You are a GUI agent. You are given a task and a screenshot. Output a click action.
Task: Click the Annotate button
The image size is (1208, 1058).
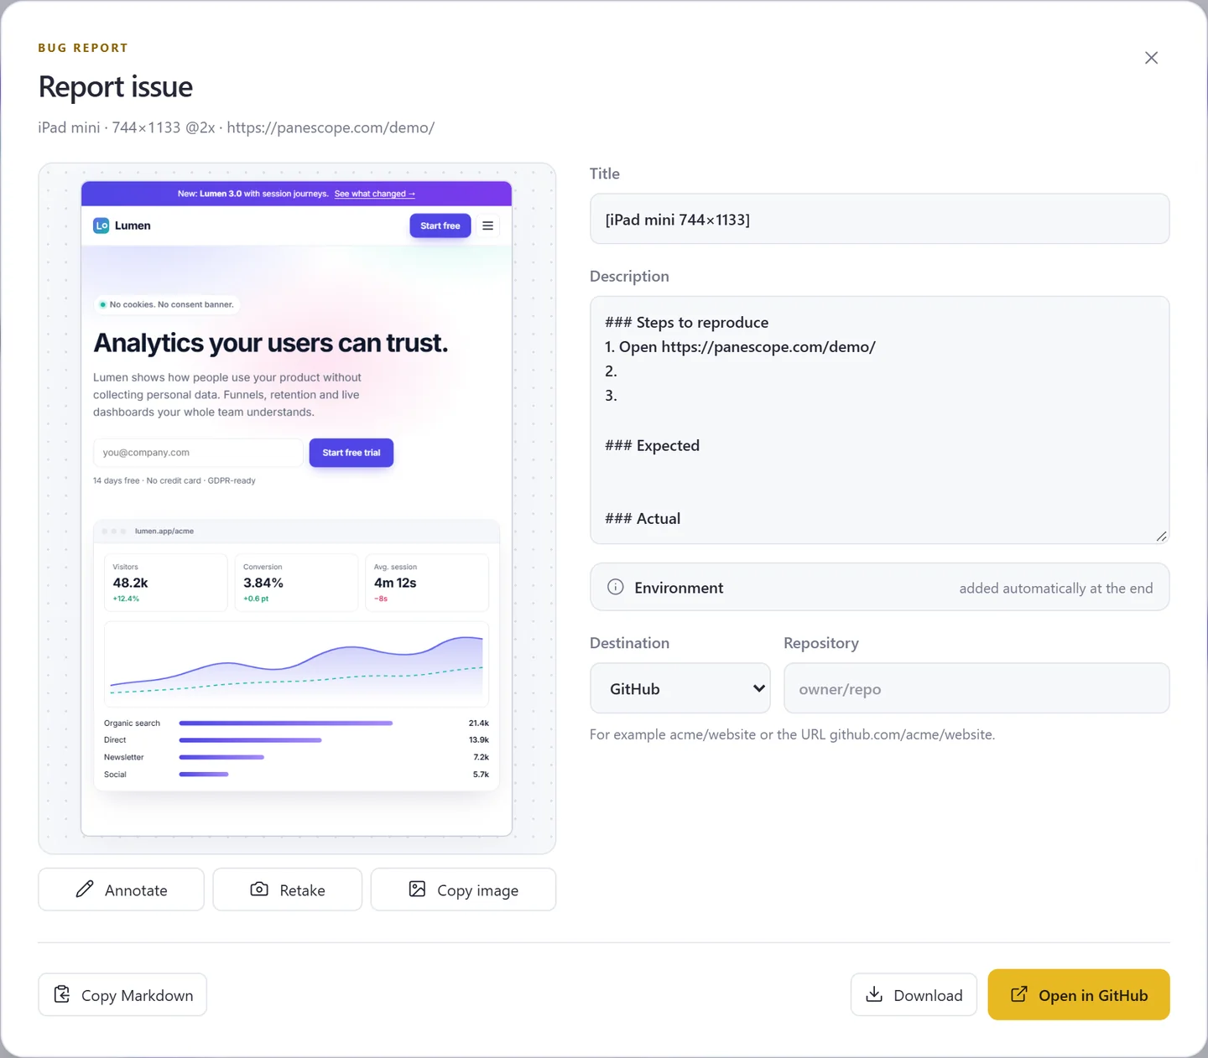point(121,889)
